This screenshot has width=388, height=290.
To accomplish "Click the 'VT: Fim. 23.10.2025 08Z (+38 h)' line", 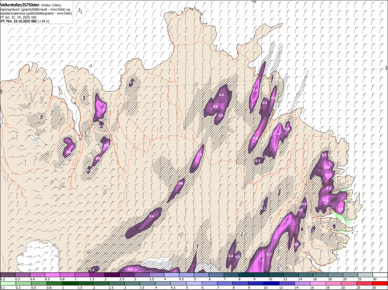I will click(25, 21).
